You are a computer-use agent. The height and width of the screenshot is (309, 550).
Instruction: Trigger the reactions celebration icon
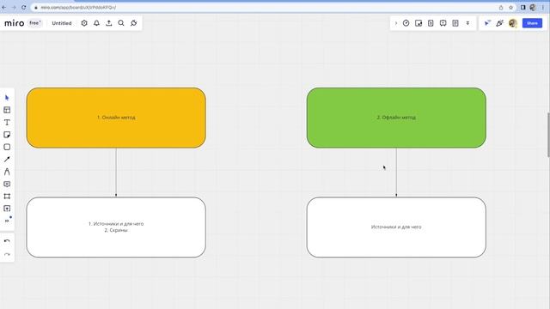click(x=499, y=23)
